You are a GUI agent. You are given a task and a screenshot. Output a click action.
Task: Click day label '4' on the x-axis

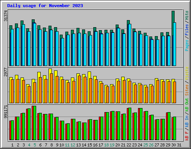(x=29, y=145)
